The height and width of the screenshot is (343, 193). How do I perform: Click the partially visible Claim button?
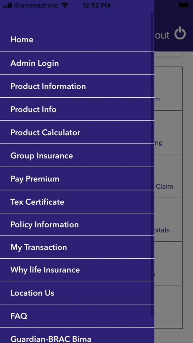pyautogui.click(x=165, y=186)
